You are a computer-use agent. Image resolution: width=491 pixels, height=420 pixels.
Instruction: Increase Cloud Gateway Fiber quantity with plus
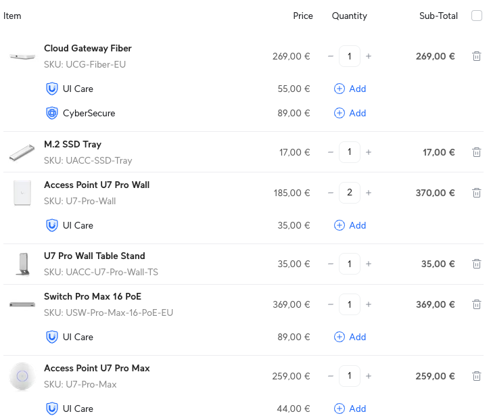pos(369,57)
